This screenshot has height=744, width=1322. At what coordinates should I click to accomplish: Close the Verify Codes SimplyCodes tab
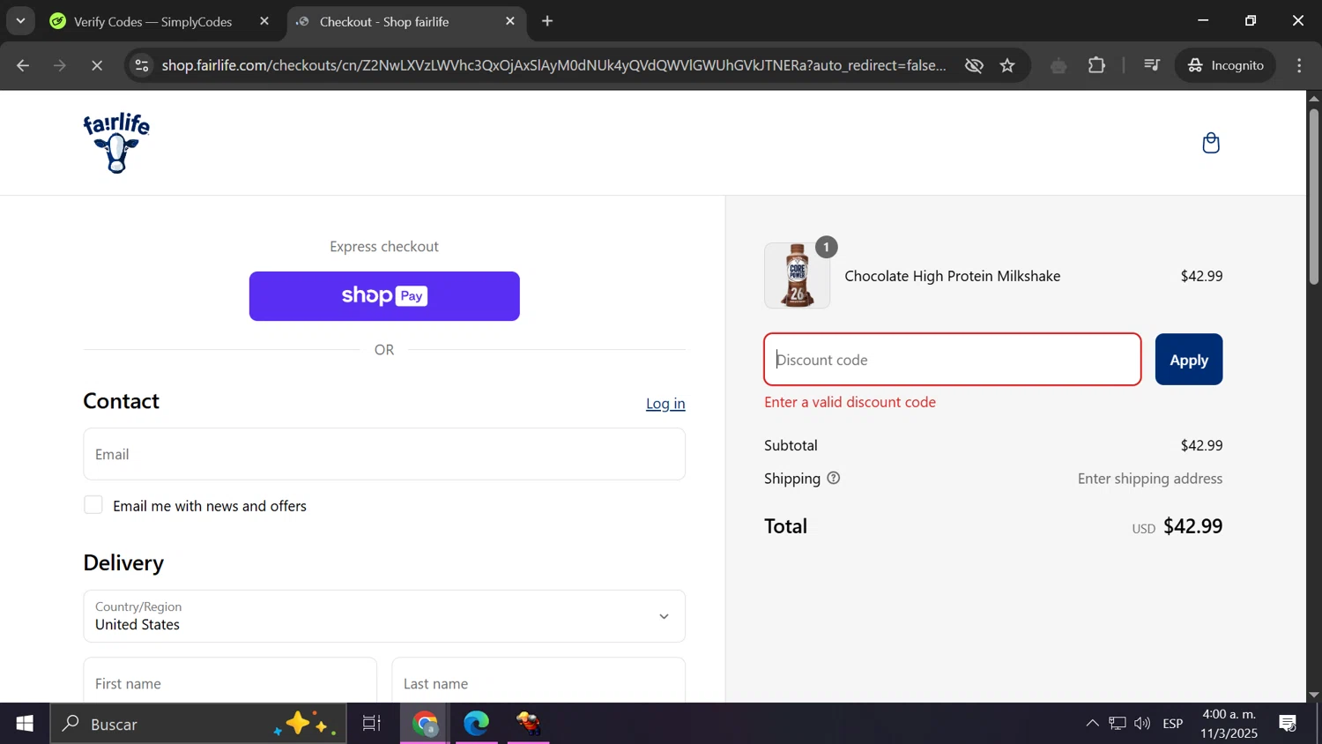pyautogui.click(x=264, y=21)
